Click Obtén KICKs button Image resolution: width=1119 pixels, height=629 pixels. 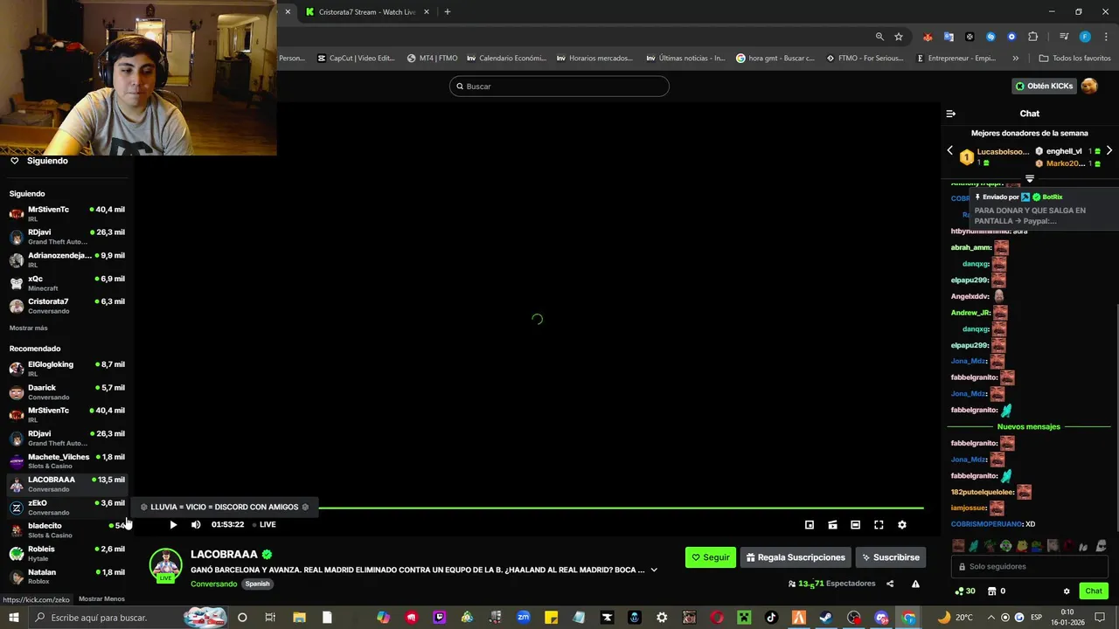point(1044,86)
